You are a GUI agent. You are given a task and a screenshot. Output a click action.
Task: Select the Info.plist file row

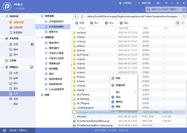click(x=129, y=117)
